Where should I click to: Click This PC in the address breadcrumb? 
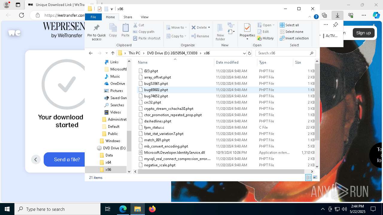tap(134, 53)
